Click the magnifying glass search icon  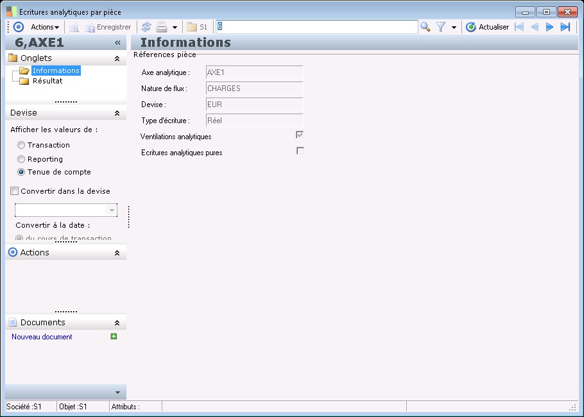[425, 27]
